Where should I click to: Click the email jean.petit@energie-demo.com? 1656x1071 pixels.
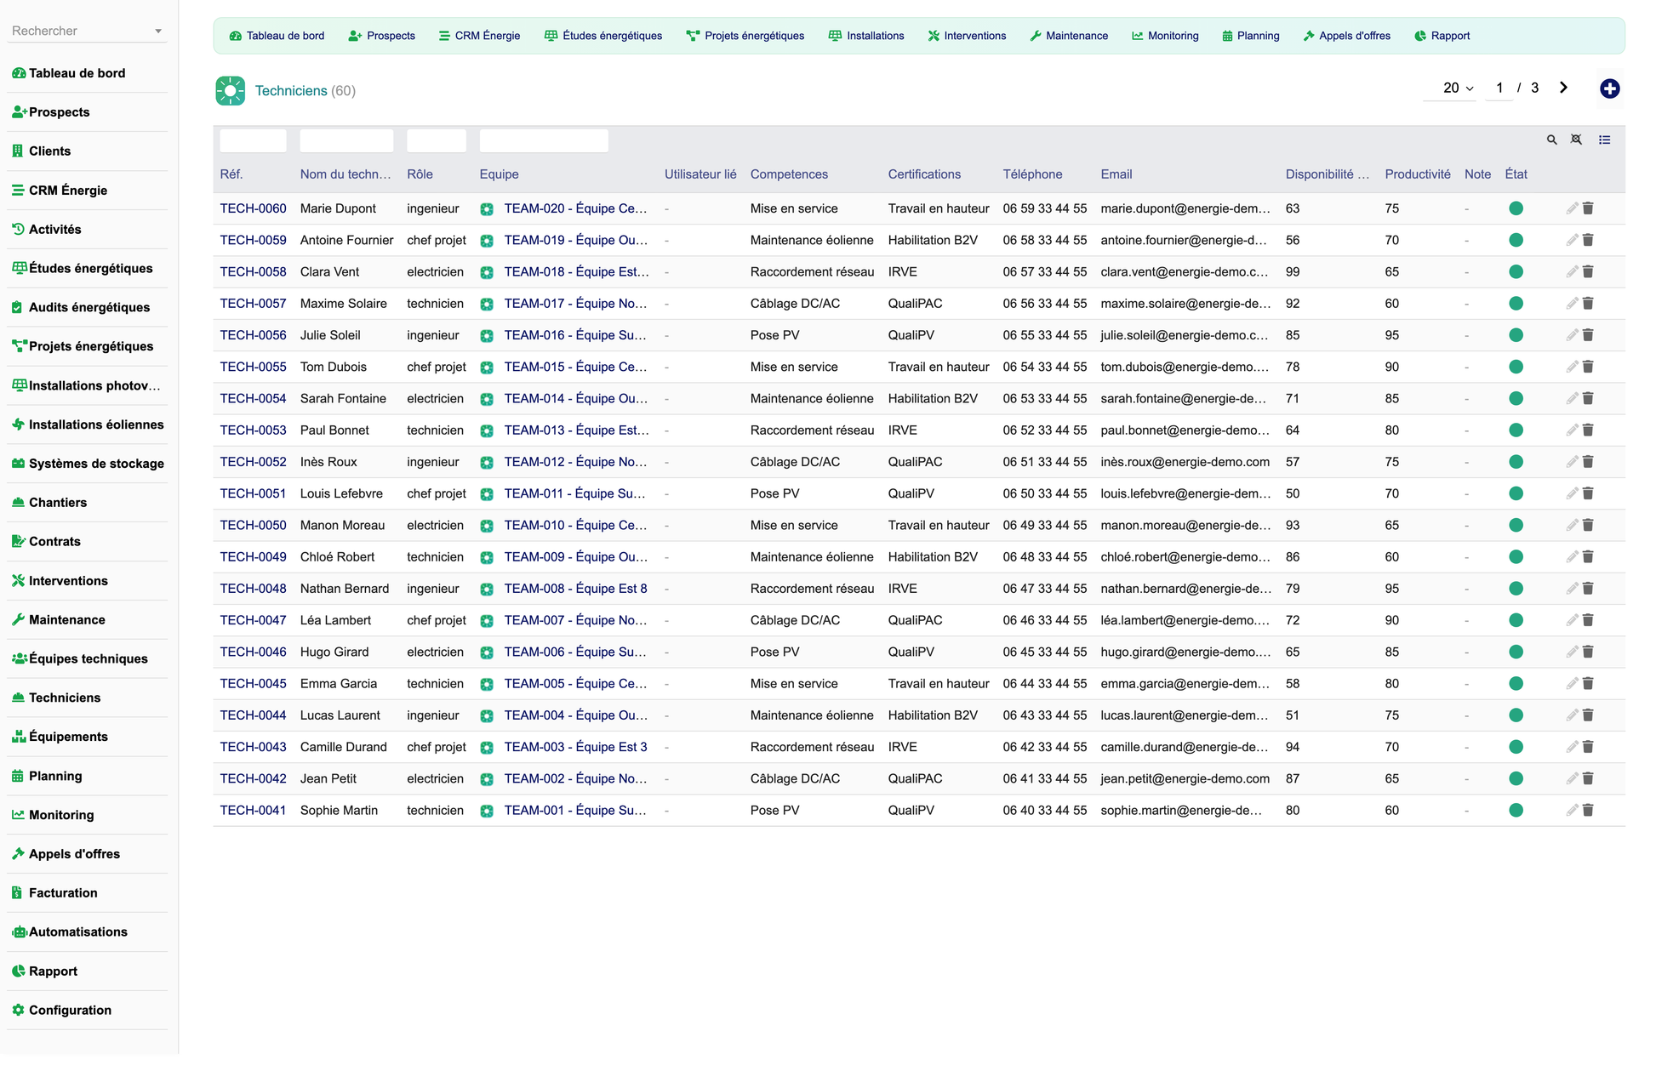point(1185,778)
